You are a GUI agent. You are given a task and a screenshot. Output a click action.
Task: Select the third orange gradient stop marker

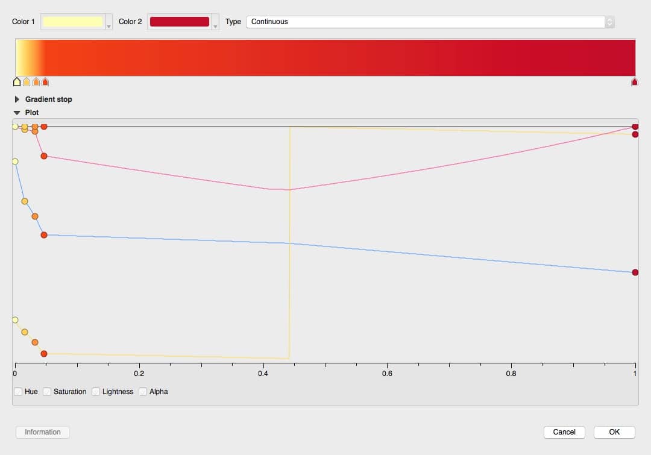36,82
